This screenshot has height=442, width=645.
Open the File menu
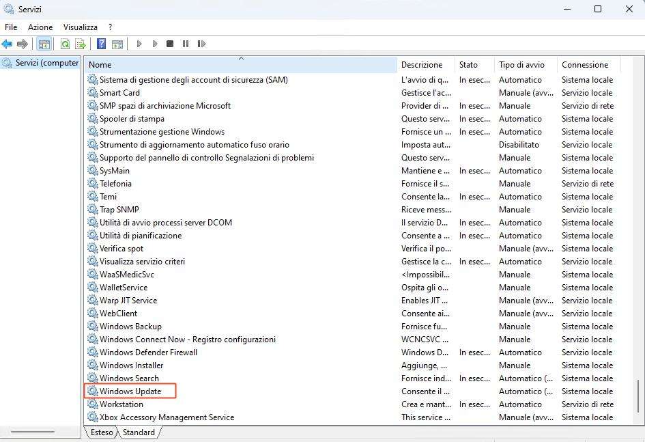click(x=11, y=27)
